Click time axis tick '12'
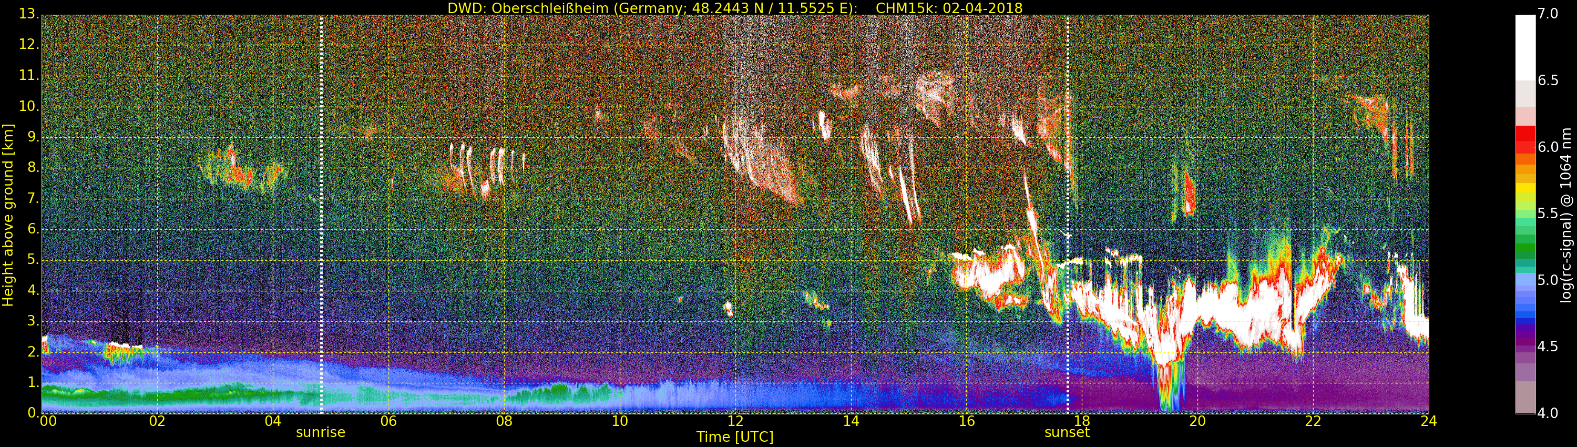This screenshot has height=447, width=1577. coord(735,421)
